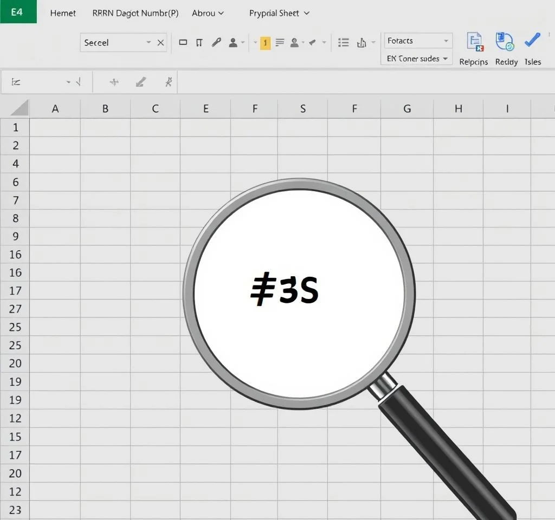The height and width of the screenshot is (520, 555).
Task: Select the pen tool icon in toolbar
Action: pos(216,42)
